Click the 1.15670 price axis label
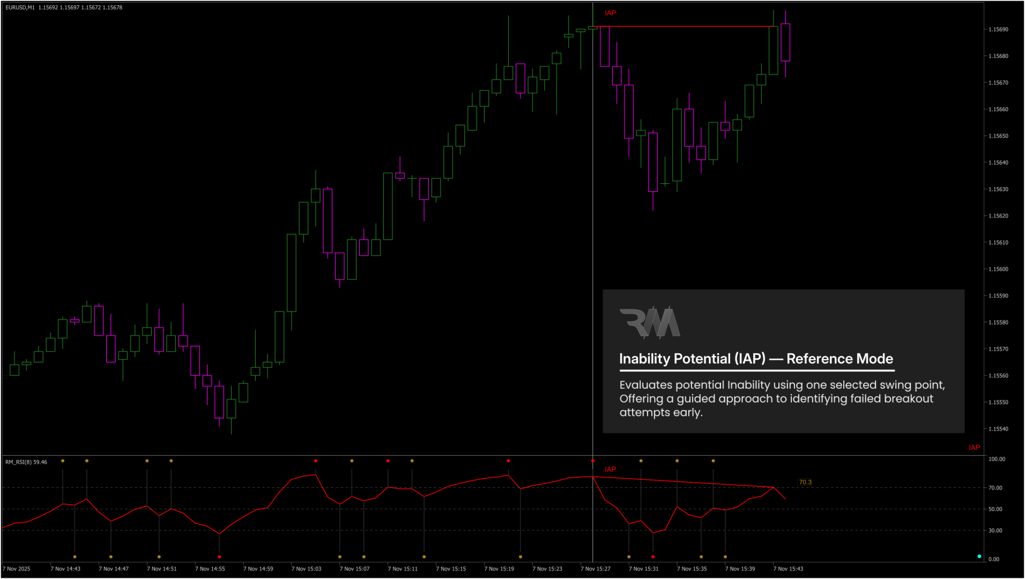The height and width of the screenshot is (579, 1025). click(998, 83)
